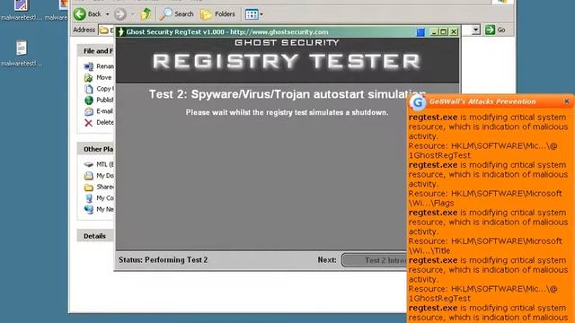Expand the Details panel header
Image resolution: width=575 pixels, height=323 pixels.
(96, 236)
